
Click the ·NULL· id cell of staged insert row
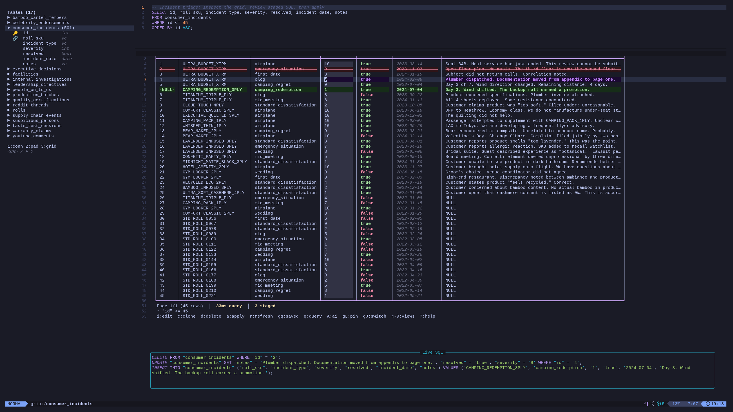[167, 90]
